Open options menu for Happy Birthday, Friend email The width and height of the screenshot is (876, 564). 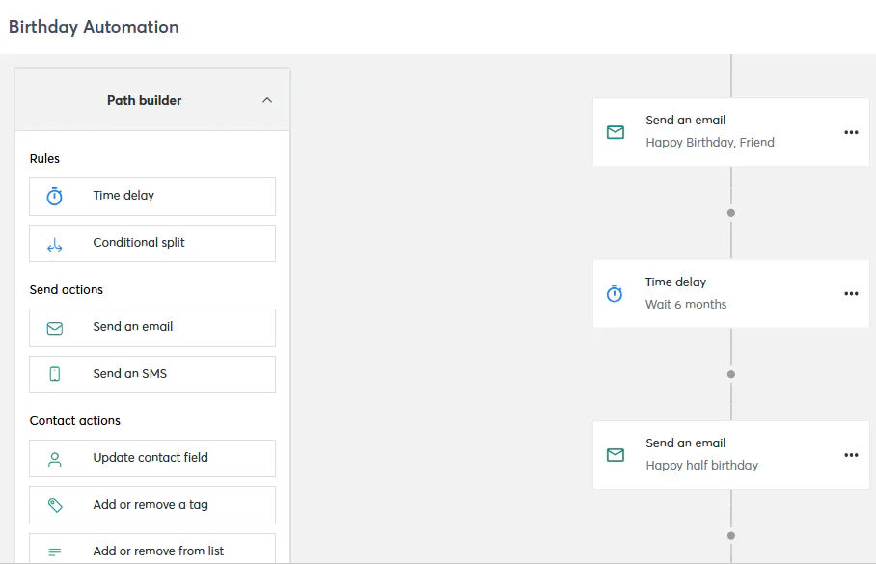tap(851, 132)
